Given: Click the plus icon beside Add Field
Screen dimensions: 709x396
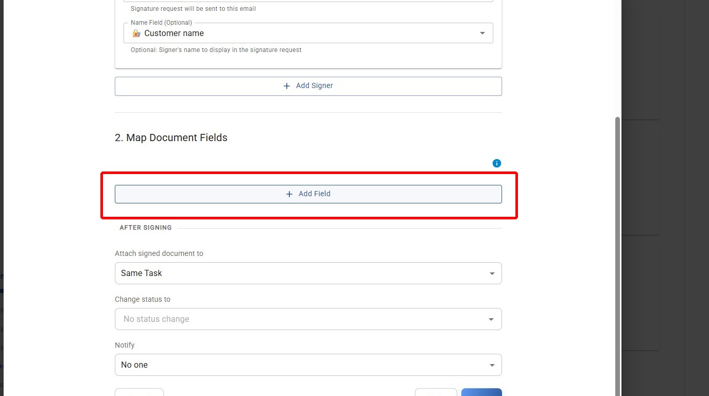Looking at the screenshot, I should point(289,194).
